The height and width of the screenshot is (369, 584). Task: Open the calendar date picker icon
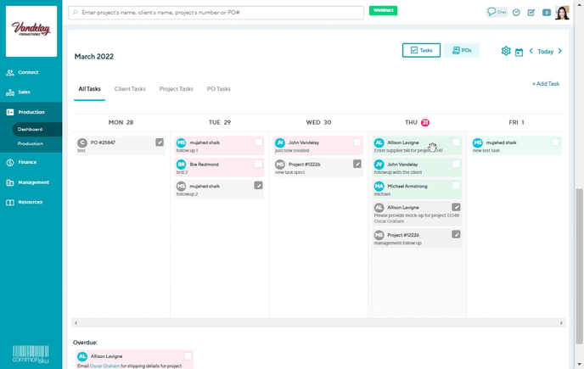pyautogui.click(x=519, y=52)
